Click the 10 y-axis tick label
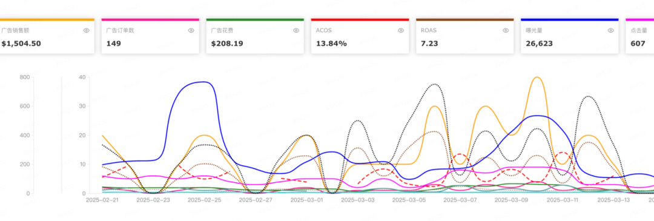Image resolution: width=654 pixels, height=221 pixels. point(82,164)
